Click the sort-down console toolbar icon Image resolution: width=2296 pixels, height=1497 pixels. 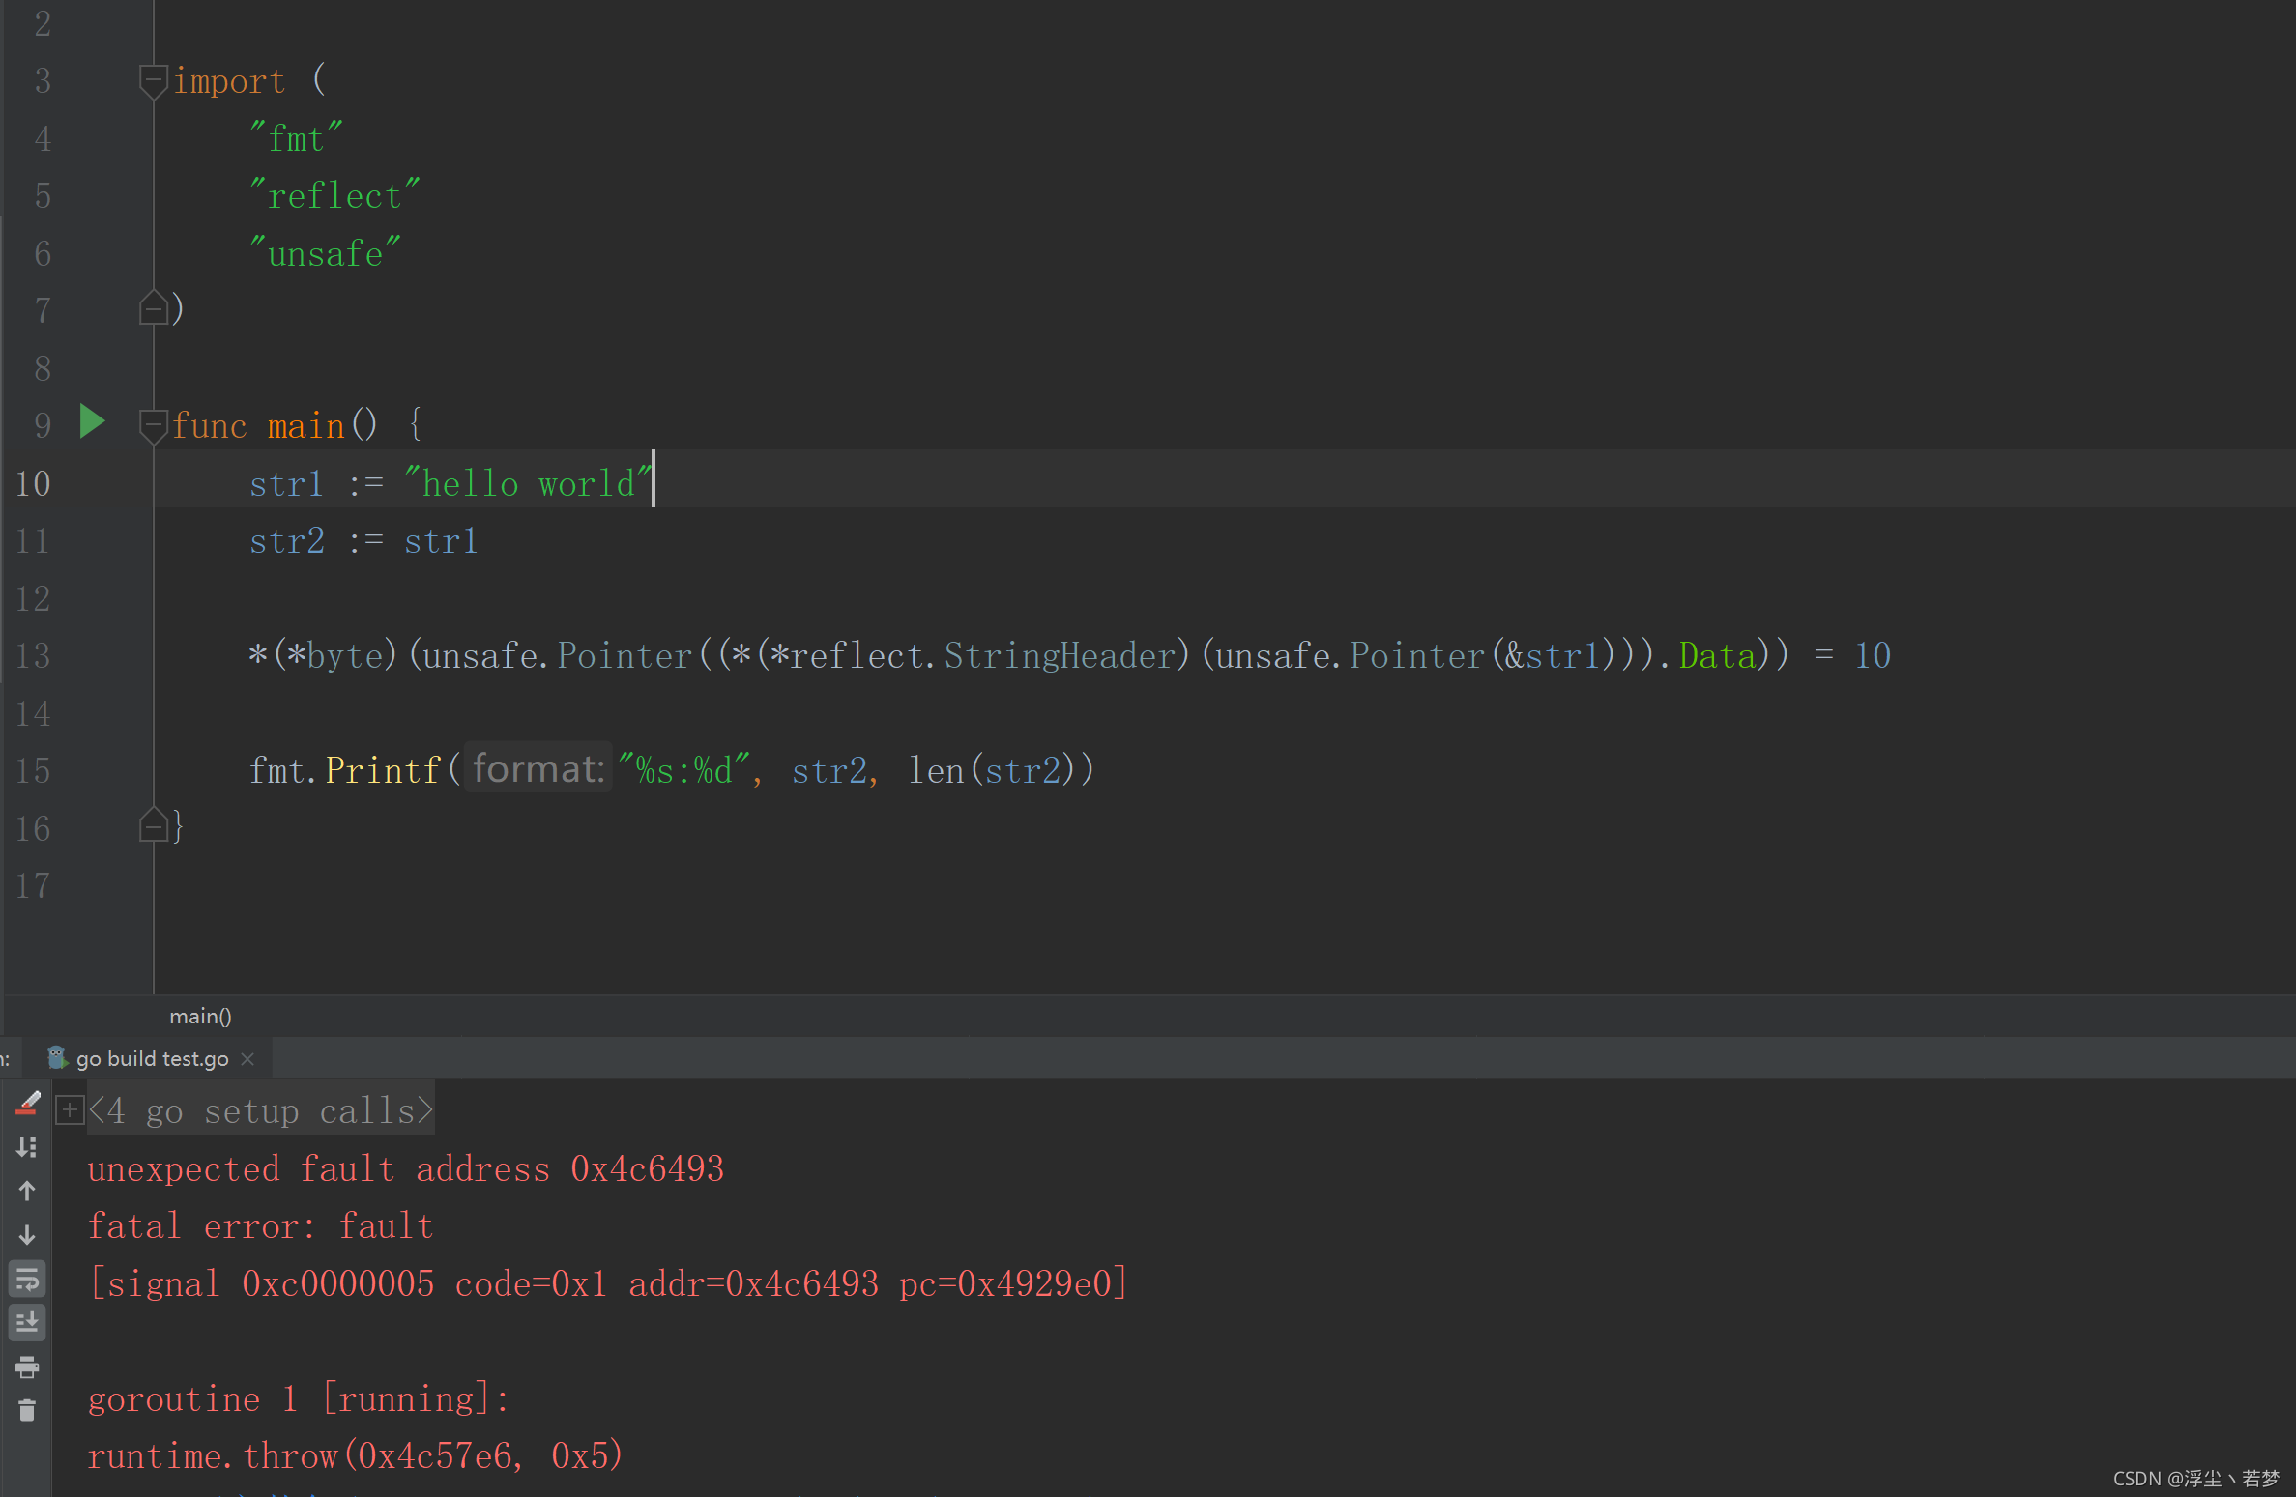(x=27, y=1147)
